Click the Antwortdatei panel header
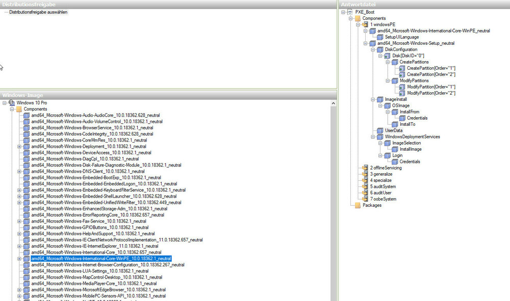 pos(424,4)
